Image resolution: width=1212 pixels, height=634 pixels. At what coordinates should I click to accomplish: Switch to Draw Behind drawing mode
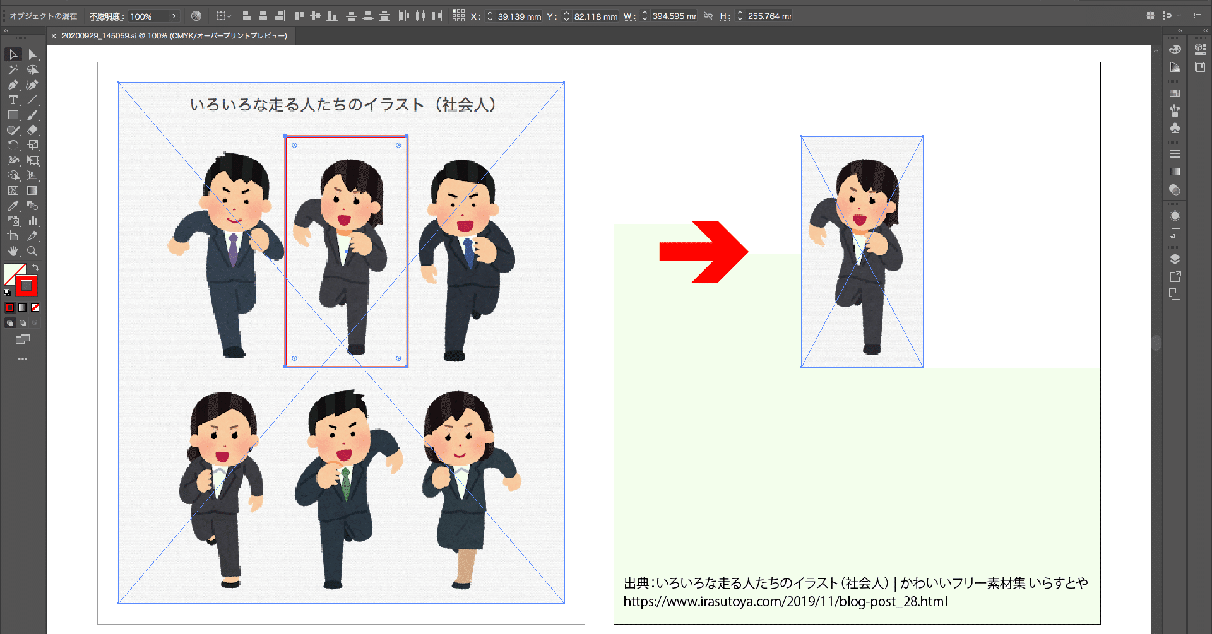click(x=22, y=322)
